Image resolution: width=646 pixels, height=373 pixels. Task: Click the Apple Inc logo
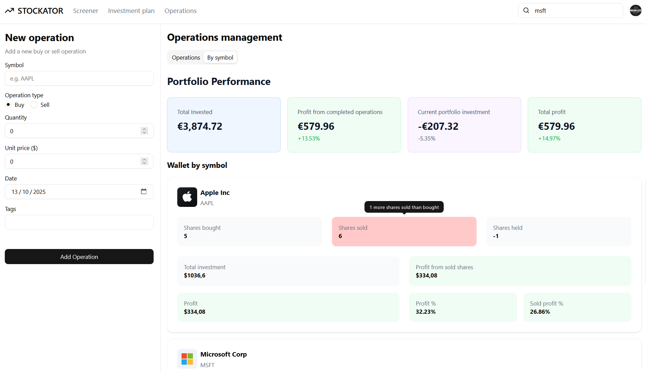(187, 197)
